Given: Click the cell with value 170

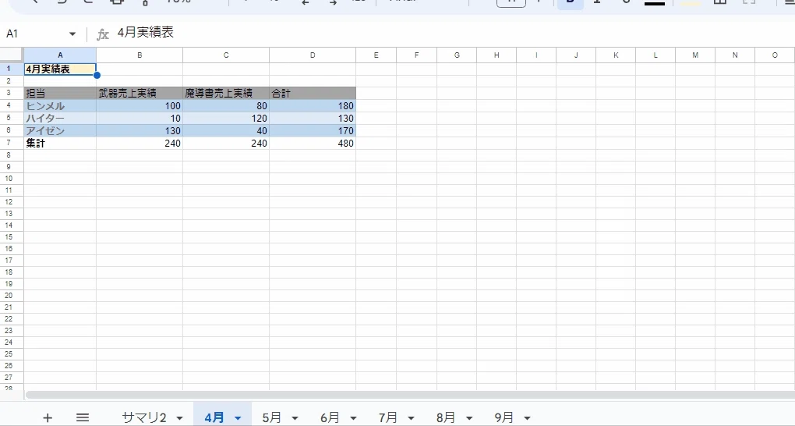Looking at the screenshot, I should point(313,130).
